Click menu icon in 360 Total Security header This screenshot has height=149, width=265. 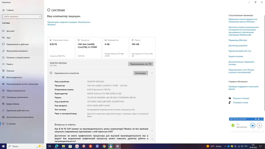259,119
